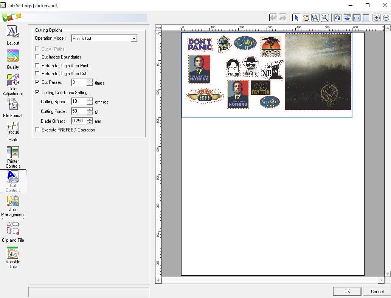Decrease Cutting Force with down arrow
The height and width of the screenshot is (298, 391).
click(x=90, y=113)
